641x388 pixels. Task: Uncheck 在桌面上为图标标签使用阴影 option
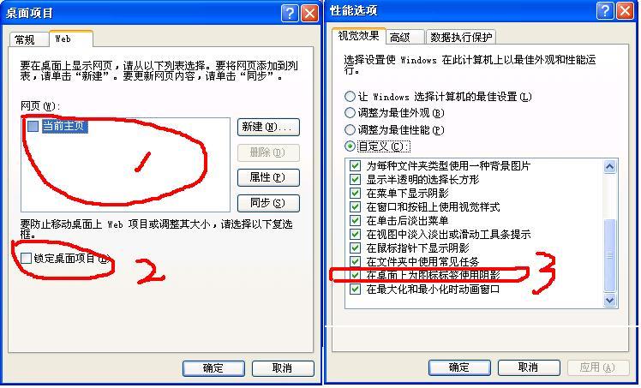(x=356, y=275)
